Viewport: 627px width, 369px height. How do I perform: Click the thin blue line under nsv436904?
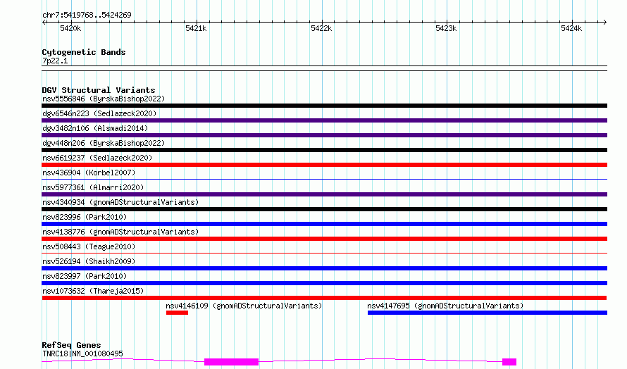324,179
